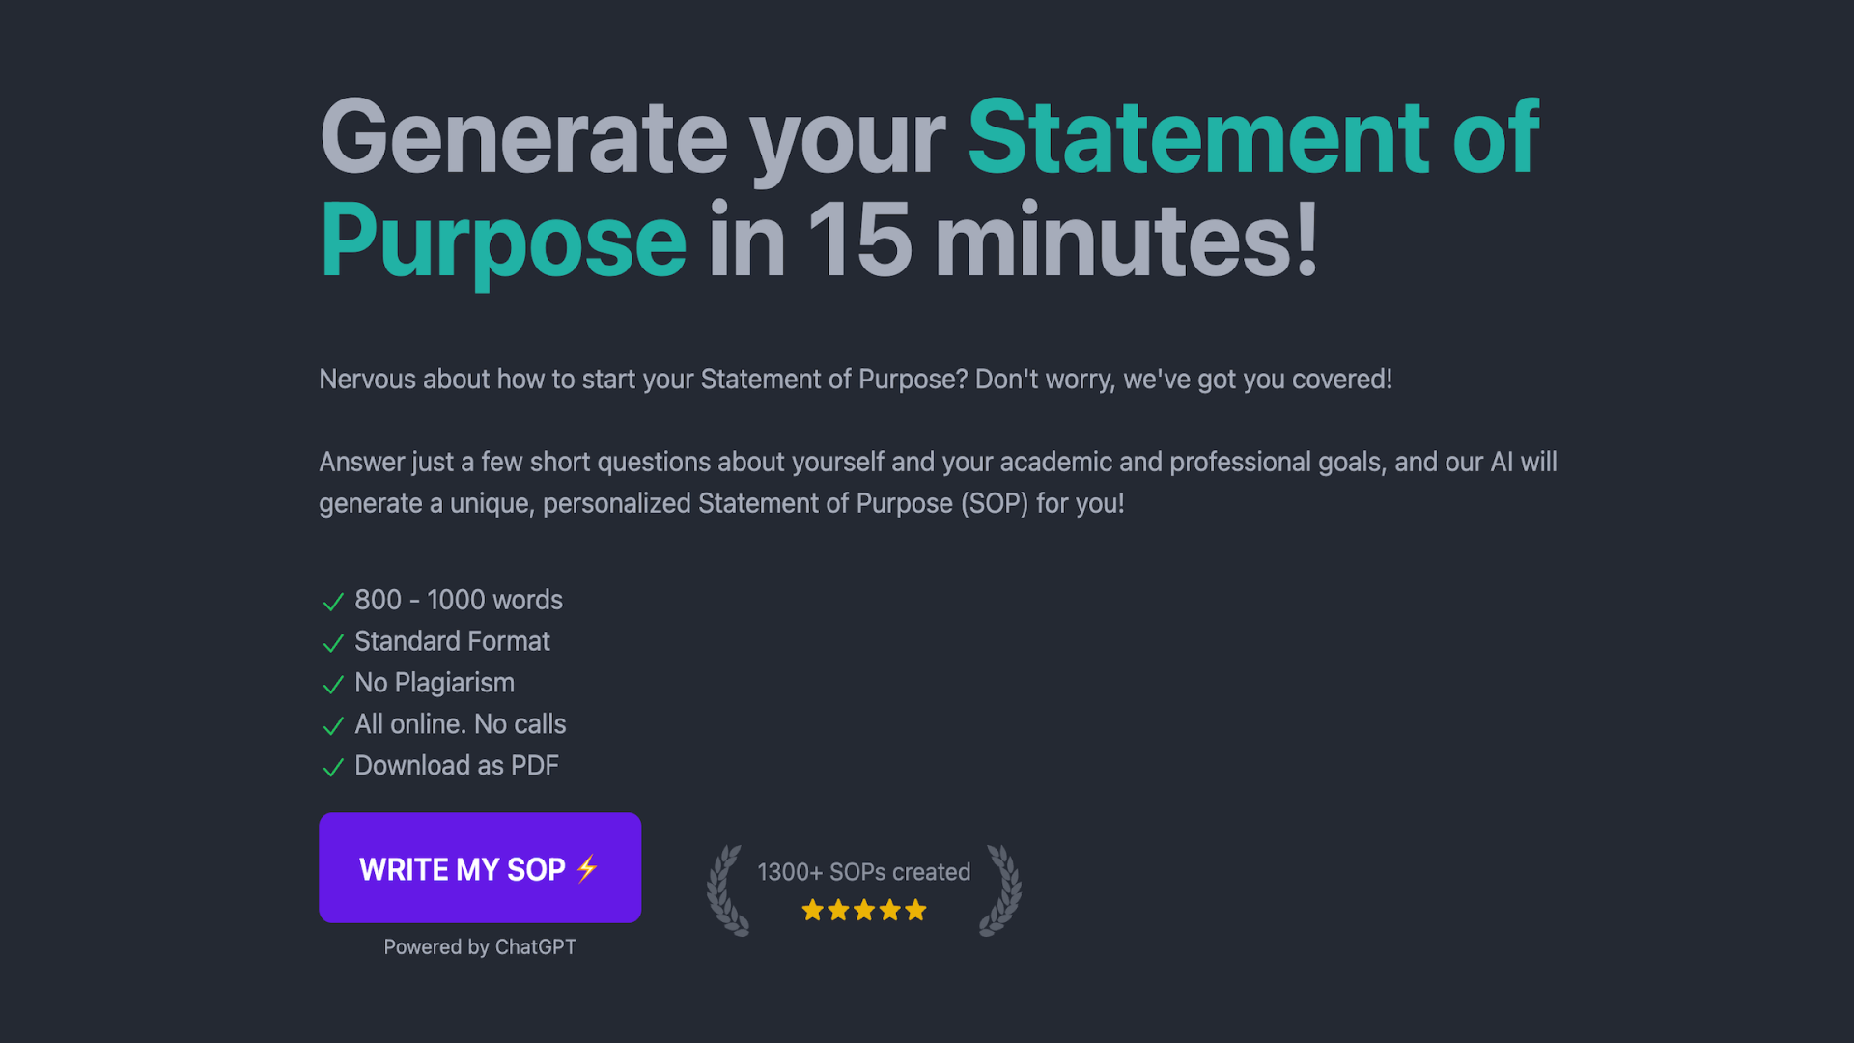This screenshot has width=1854, height=1043.
Task: Click the left laurel branch of the badge
Action: 726,888
